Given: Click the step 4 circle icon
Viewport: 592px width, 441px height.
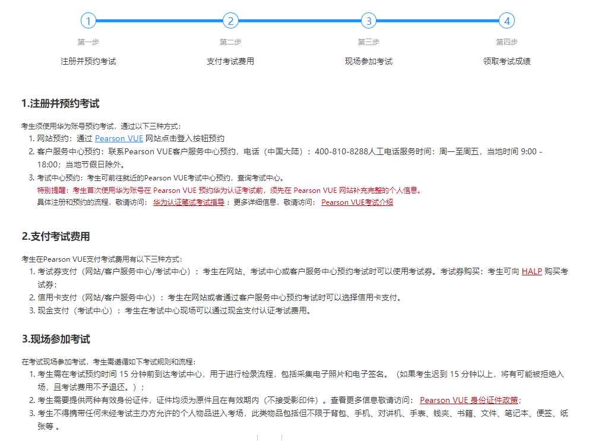Looking at the screenshot, I should (507, 21).
